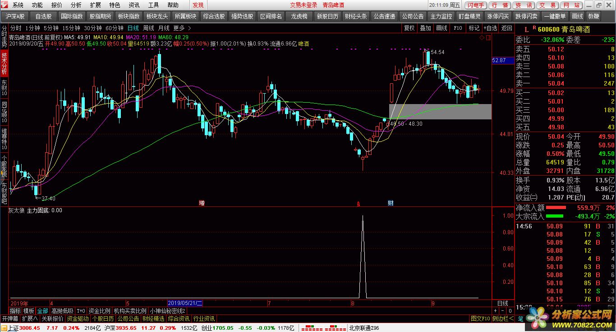Viewport: 616px width, 332px height.
Task: Switch to the 东财股吧 side tab
Action: pos(4,193)
